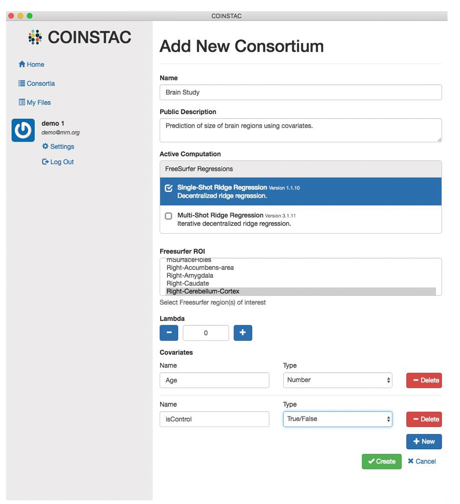Check Multi-Shot Ridge Regression checkbox
Screen dimensions: 460x504
click(x=168, y=216)
